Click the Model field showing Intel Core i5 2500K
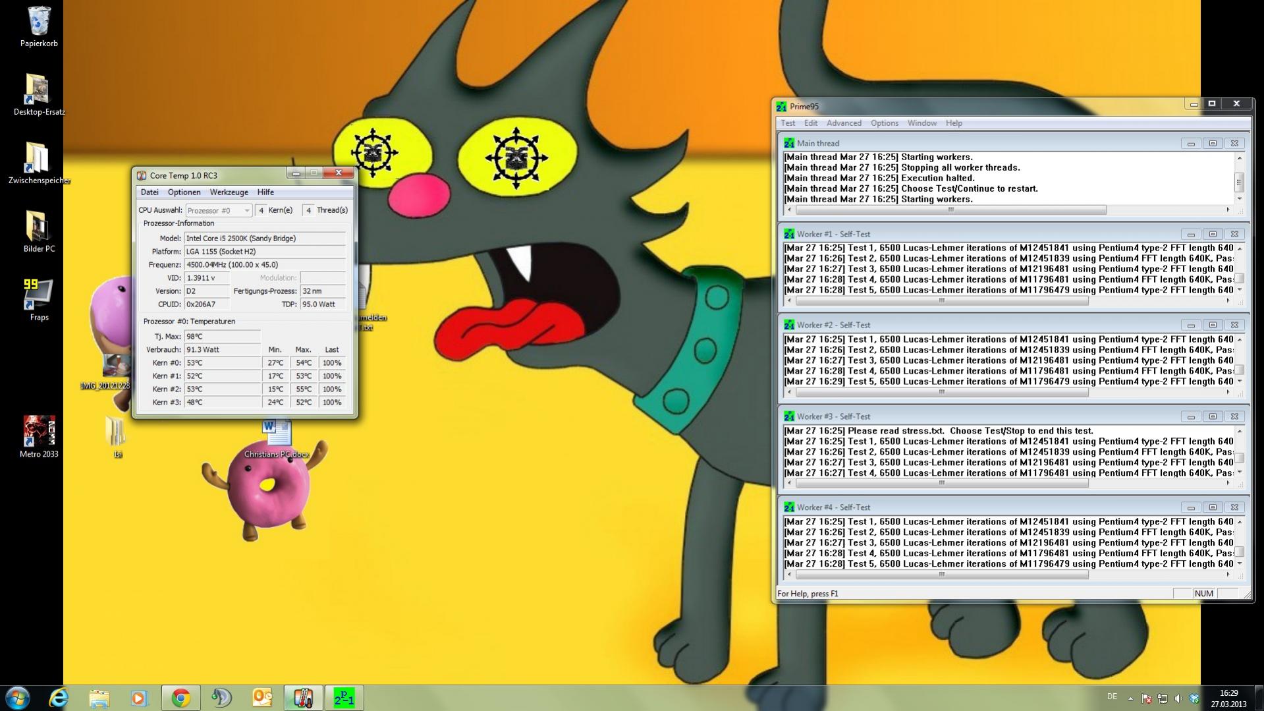Image resolution: width=1264 pixels, height=711 pixels. pos(265,239)
